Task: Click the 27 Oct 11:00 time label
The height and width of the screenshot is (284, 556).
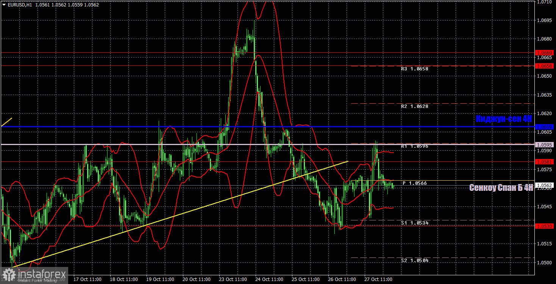Action: pyautogui.click(x=379, y=279)
